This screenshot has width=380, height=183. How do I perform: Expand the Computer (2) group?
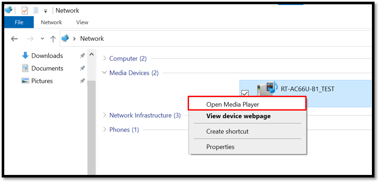(104, 58)
